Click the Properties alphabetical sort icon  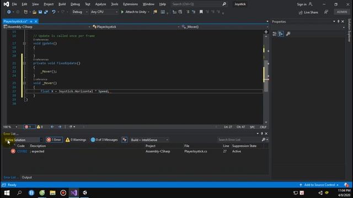click(x=281, y=34)
